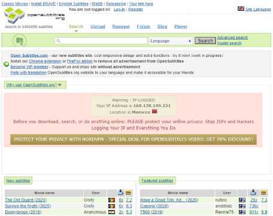Open the Forum tab
This screenshot has height=216, width=273.
144,26
